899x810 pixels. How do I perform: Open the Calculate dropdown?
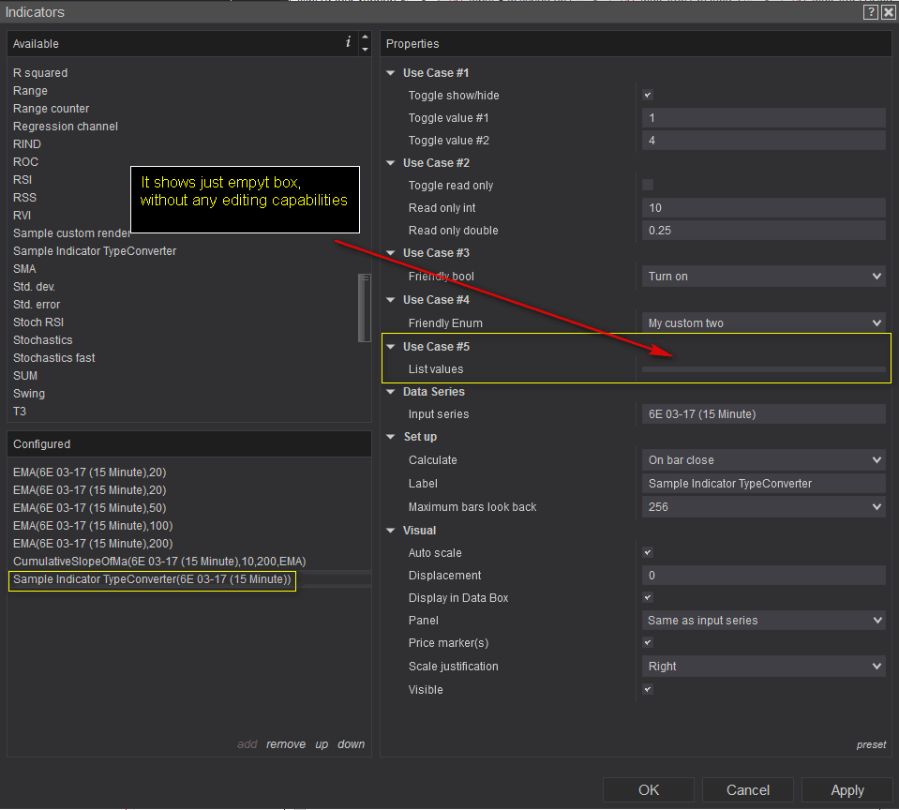763,460
